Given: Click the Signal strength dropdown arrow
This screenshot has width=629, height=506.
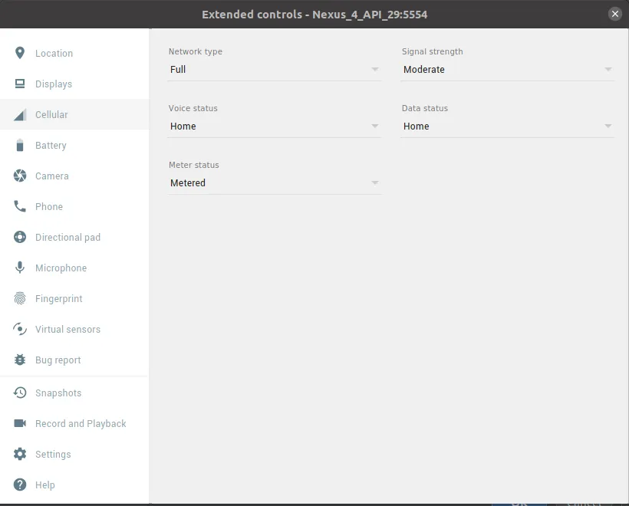Looking at the screenshot, I should (x=608, y=69).
